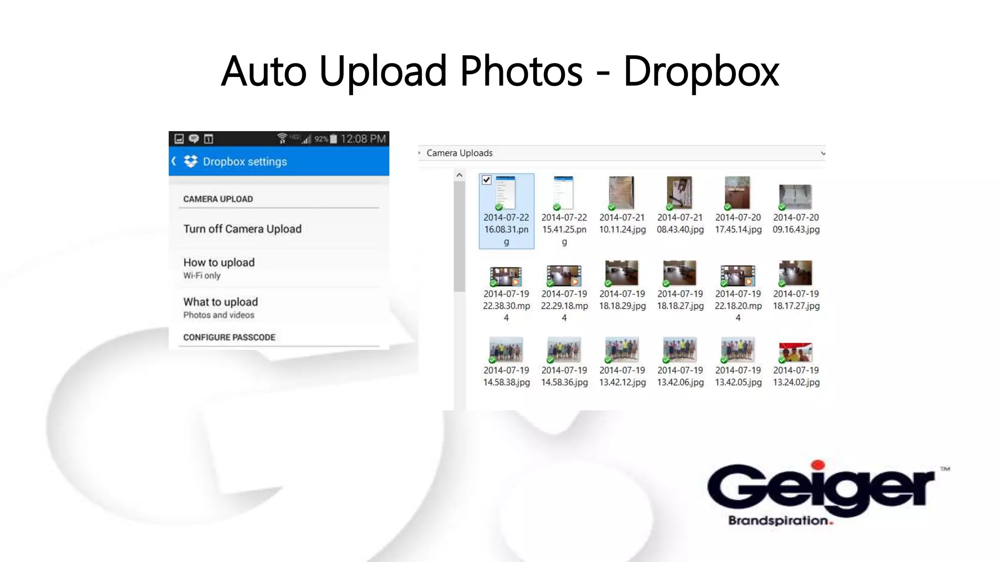The image size is (1000, 562).
Task: Click breadcrumb arrow before Camera Uploads
Action: [420, 153]
